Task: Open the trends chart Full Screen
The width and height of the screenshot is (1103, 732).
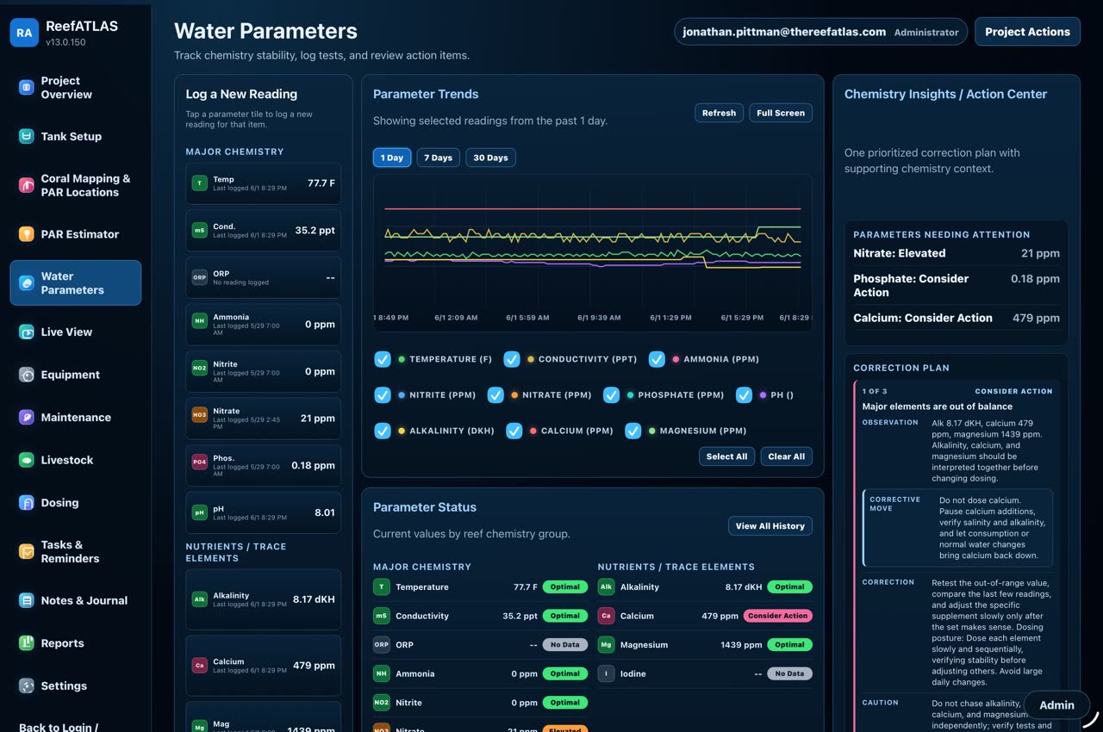Action: click(x=781, y=113)
